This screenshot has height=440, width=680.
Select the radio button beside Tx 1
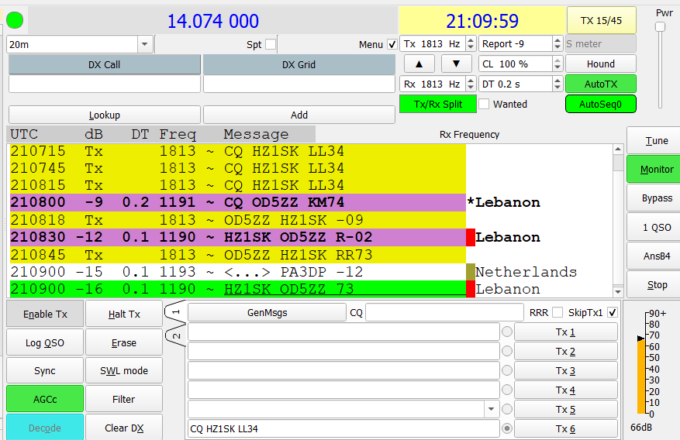tap(507, 332)
